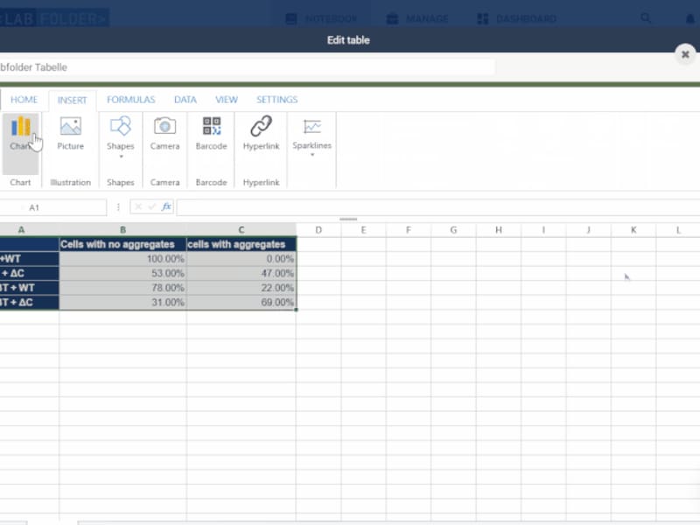
Task: Open formula bar options dots
Action: point(118,206)
